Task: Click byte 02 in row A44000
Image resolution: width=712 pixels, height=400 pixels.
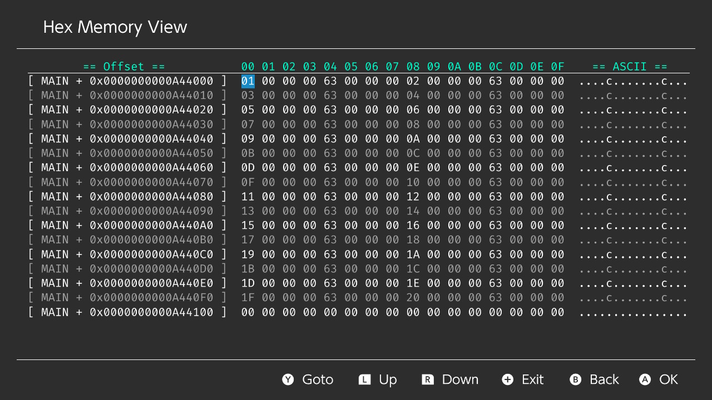Action: (x=413, y=81)
